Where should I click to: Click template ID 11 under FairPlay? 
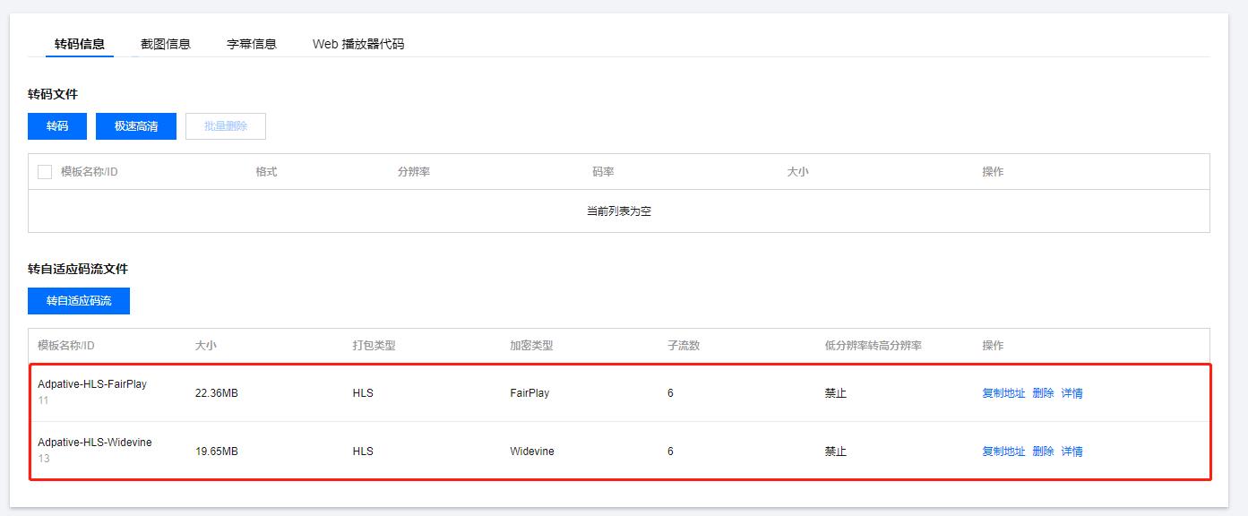click(x=43, y=400)
